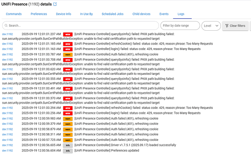Viewport: 251px width, 154px height.
Task: View the Scheduled Jobs tab
Action: pos(112,14)
